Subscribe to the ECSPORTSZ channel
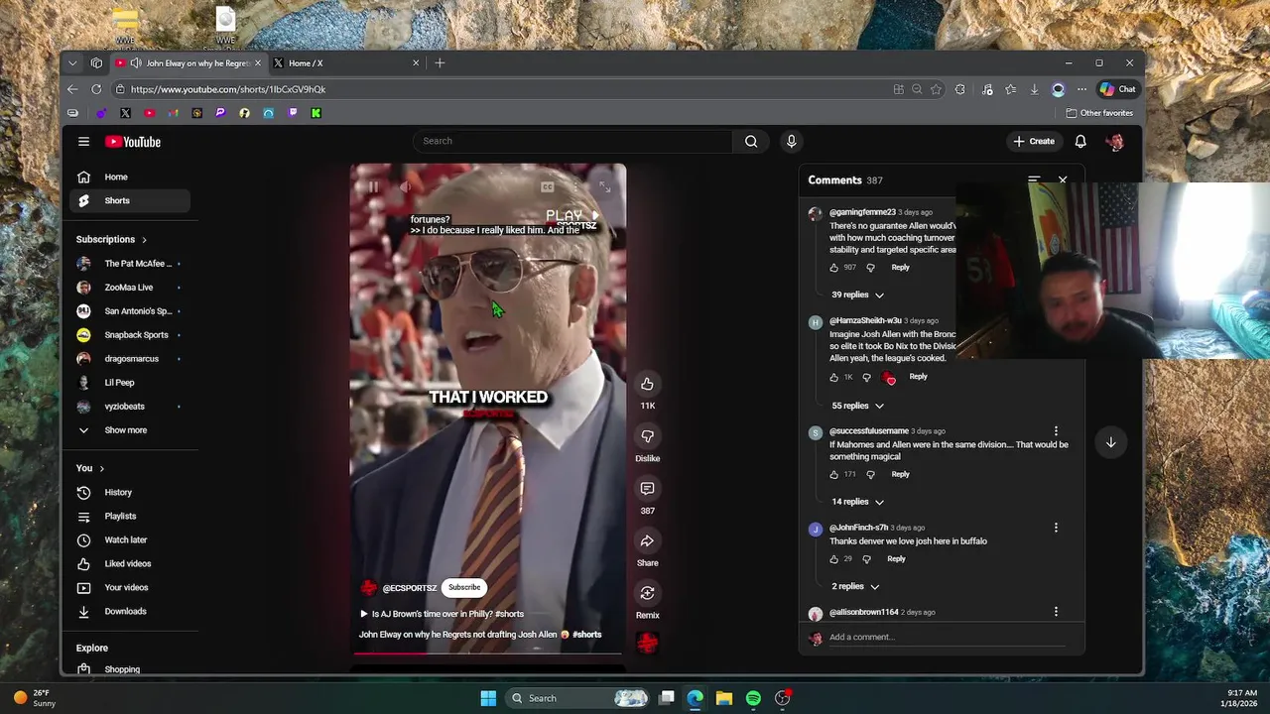This screenshot has width=1270, height=714. point(463,587)
